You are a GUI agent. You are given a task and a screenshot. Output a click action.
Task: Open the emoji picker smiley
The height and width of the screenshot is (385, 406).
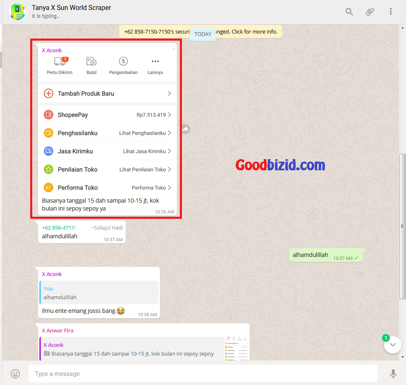click(x=15, y=374)
